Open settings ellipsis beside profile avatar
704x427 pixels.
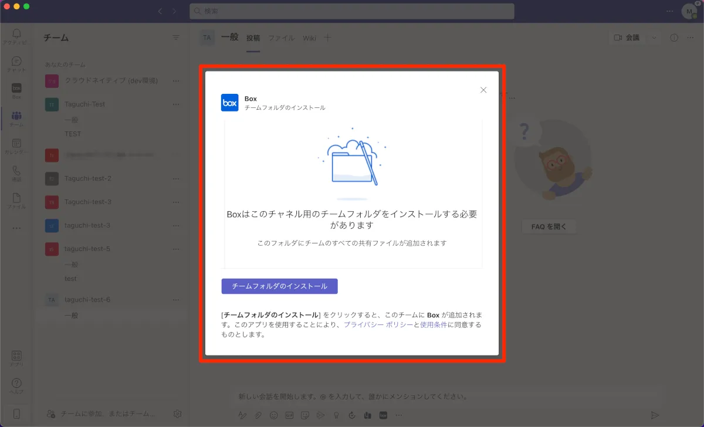pyautogui.click(x=670, y=11)
